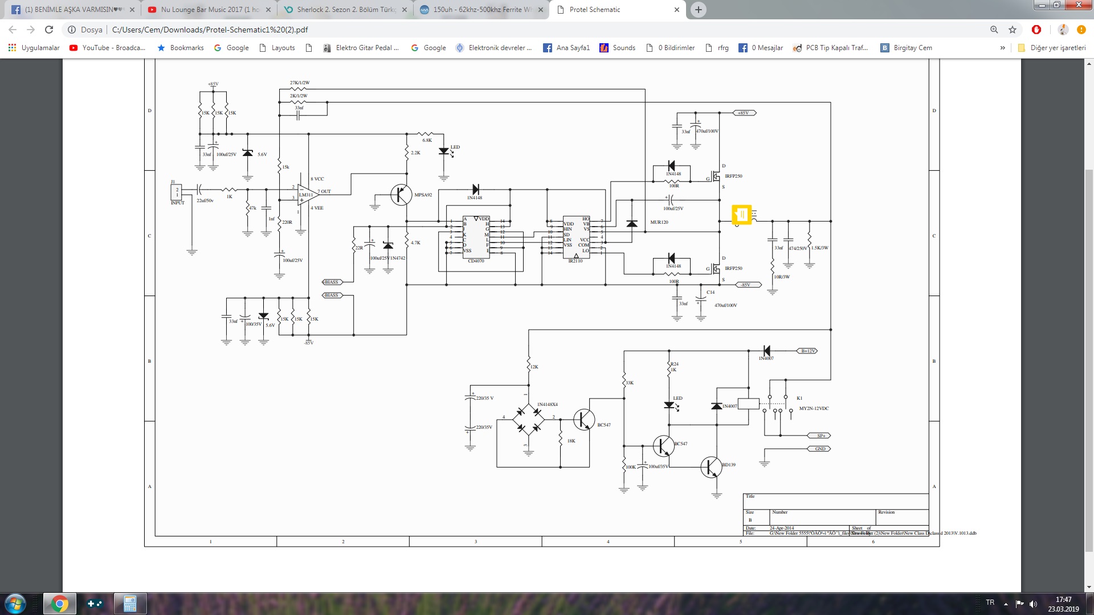Open the PCB Tip Kapalı Traf bookmark
Image resolution: width=1094 pixels, height=615 pixels.
831,48
